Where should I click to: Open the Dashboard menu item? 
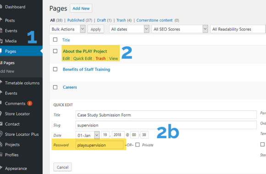click(15, 7)
